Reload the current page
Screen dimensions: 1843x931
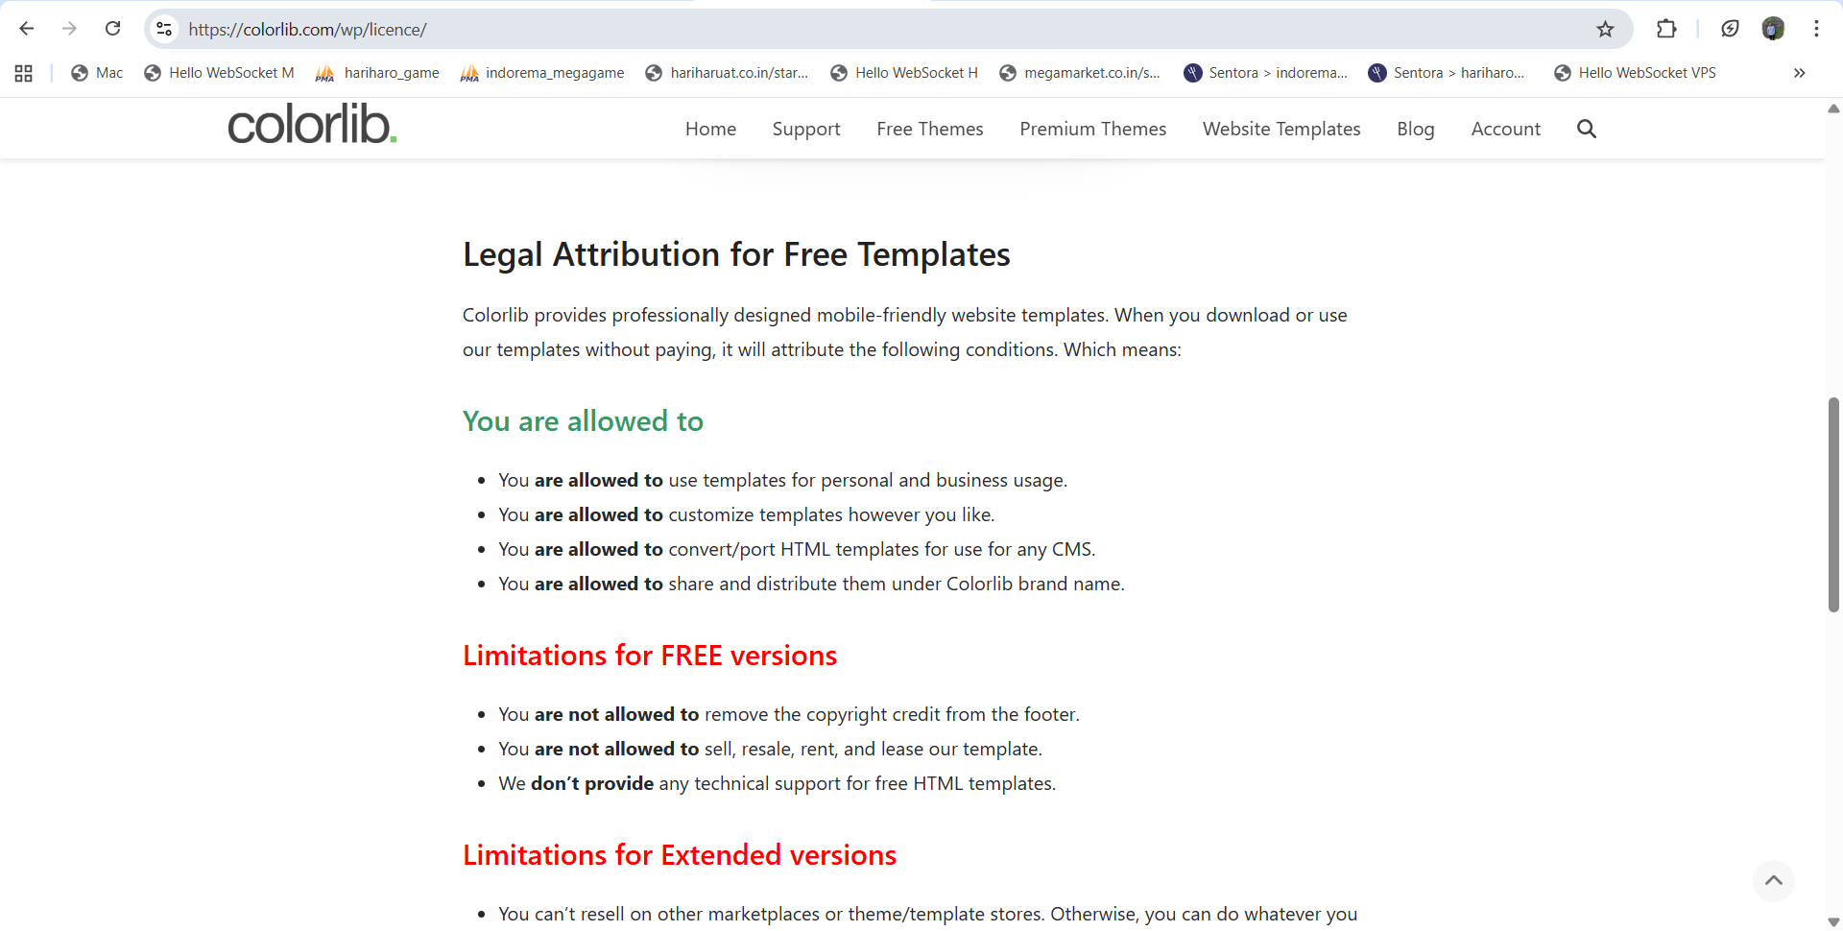(x=112, y=29)
